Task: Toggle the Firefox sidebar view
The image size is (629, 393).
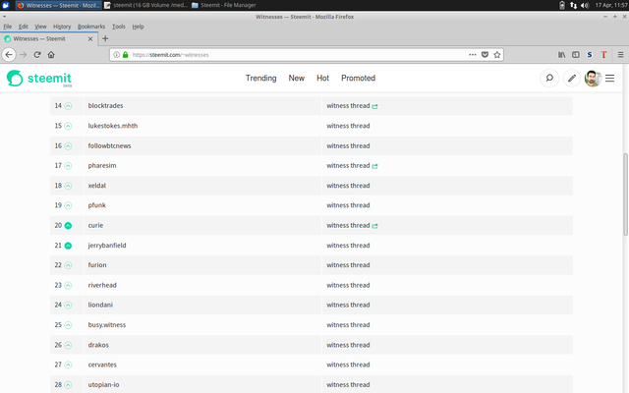Action: click(x=576, y=55)
